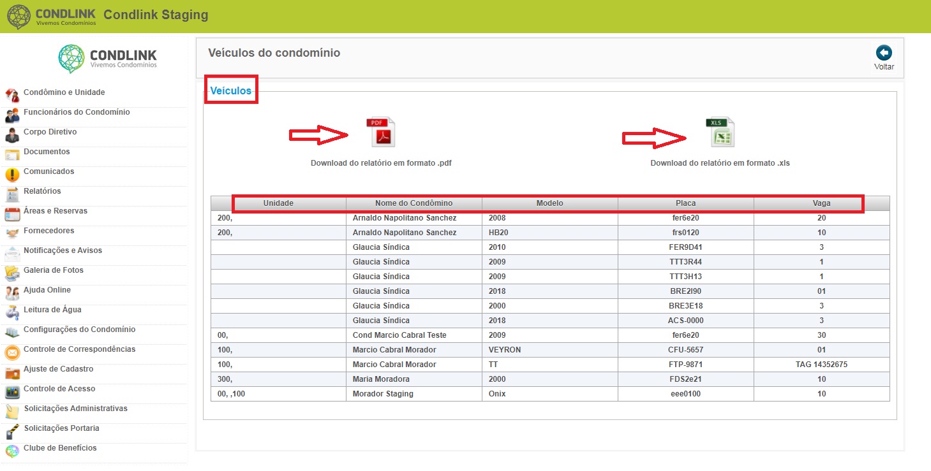Click the Comunicados exclamation icon
The height and width of the screenshot is (471, 931).
pyautogui.click(x=12, y=175)
